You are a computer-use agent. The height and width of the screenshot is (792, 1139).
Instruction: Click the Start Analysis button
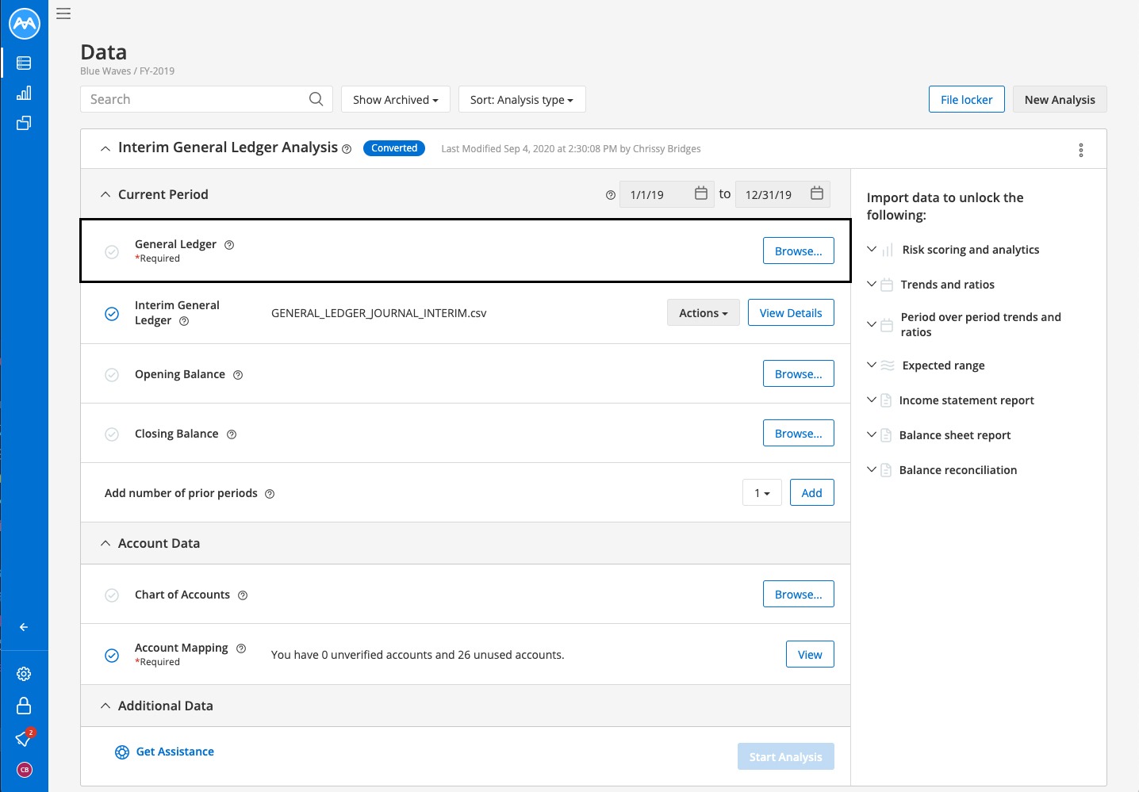[x=786, y=756]
